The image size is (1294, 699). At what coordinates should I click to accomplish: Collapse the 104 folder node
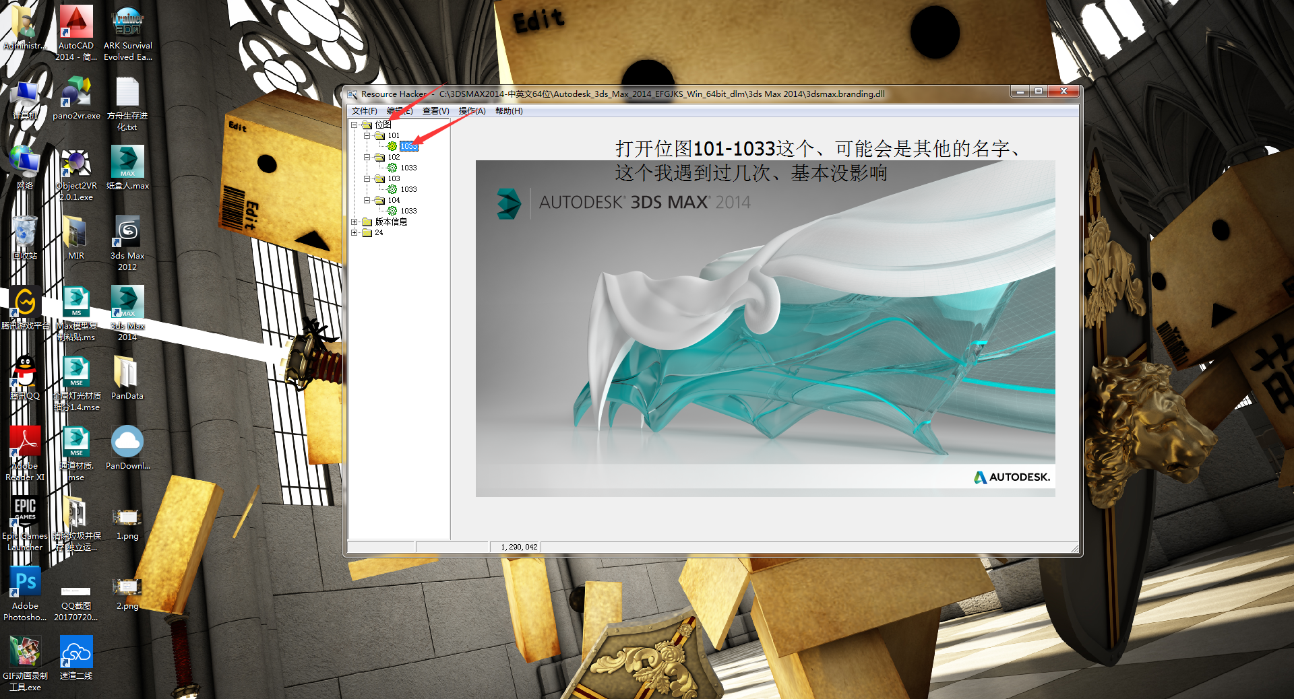click(367, 200)
